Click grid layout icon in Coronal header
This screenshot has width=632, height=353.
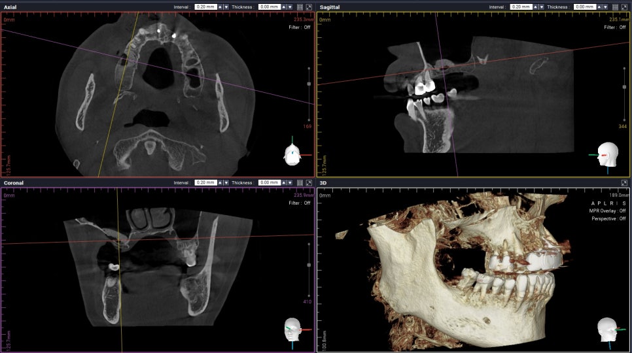pyautogui.click(x=300, y=183)
